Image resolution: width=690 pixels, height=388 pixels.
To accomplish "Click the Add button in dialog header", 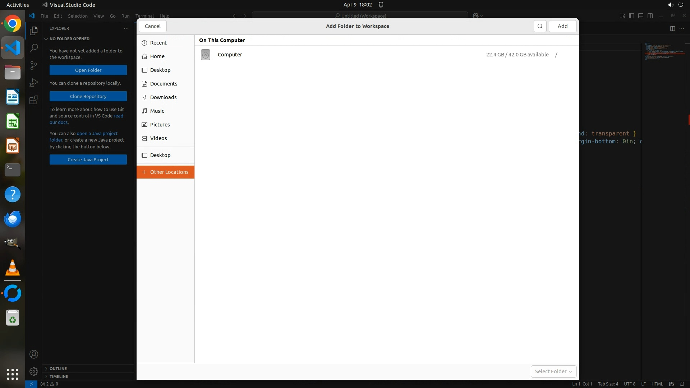I will coord(562,26).
